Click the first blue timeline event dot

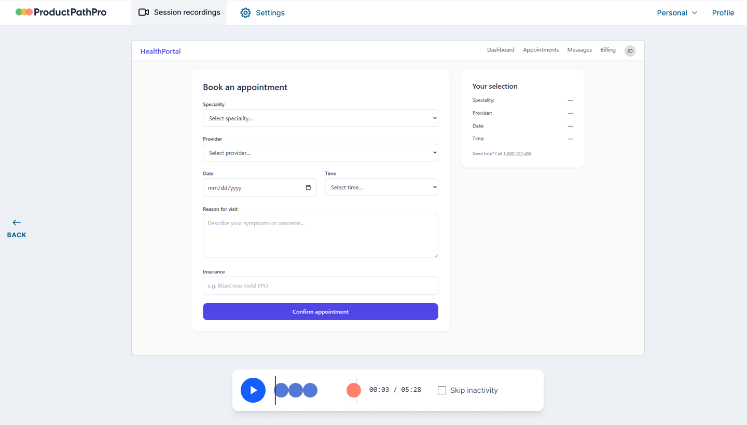point(281,390)
